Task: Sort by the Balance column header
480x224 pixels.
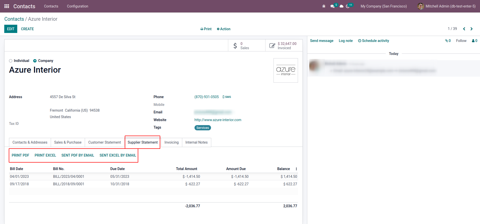Action: tap(283, 169)
